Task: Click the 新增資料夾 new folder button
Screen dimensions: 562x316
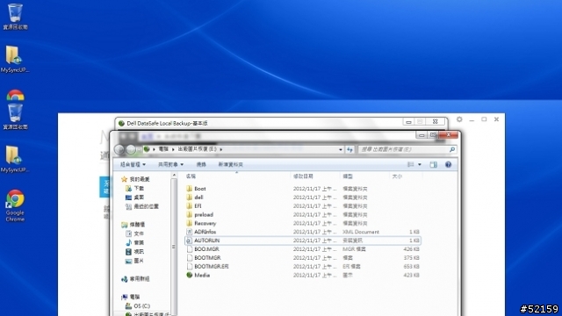Action: coord(230,164)
